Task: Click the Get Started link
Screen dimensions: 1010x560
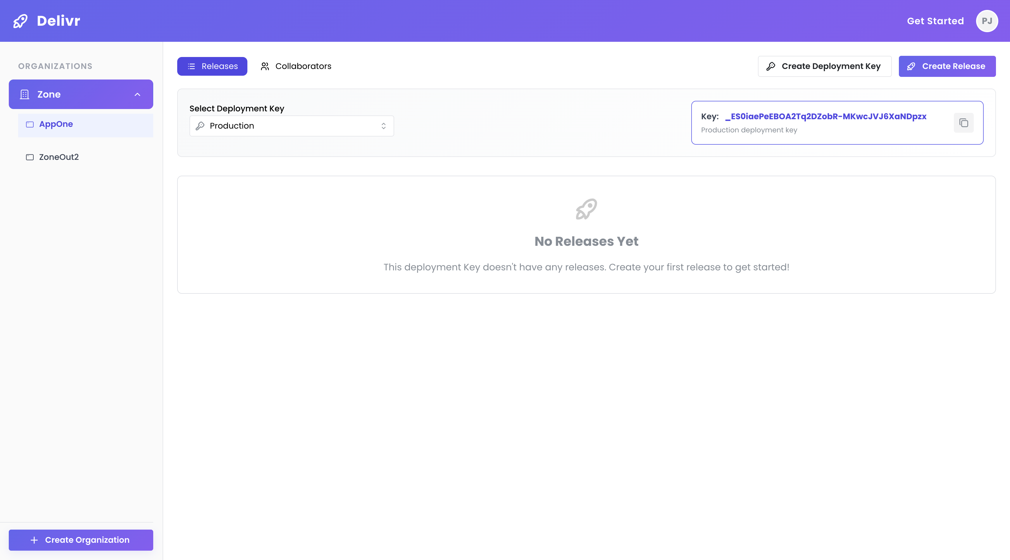Action: point(935,21)
